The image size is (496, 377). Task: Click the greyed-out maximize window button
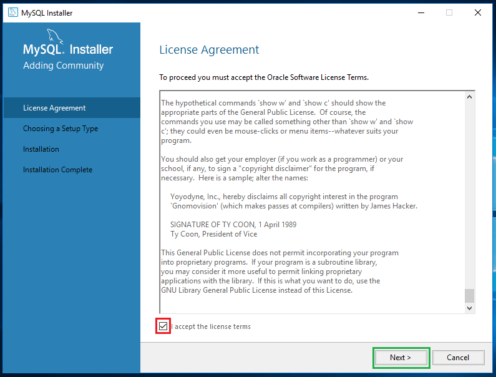(x=449, y=12)
